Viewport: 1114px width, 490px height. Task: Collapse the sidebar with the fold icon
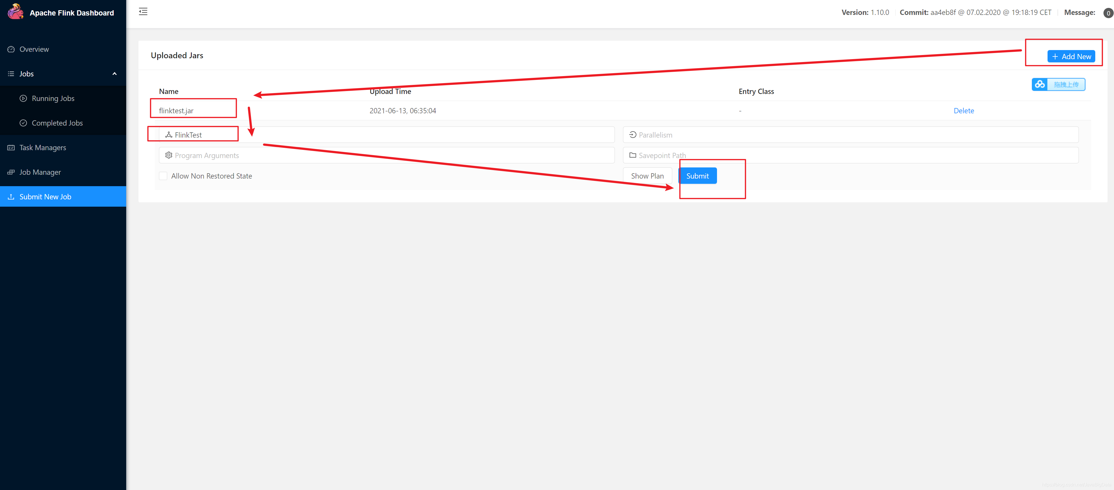click(143, 12)
